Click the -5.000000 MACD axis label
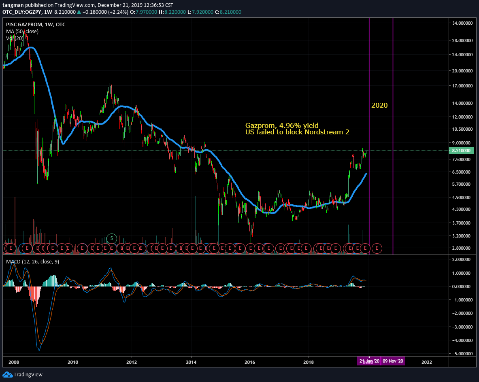479x382 pixels. point(462,354)
